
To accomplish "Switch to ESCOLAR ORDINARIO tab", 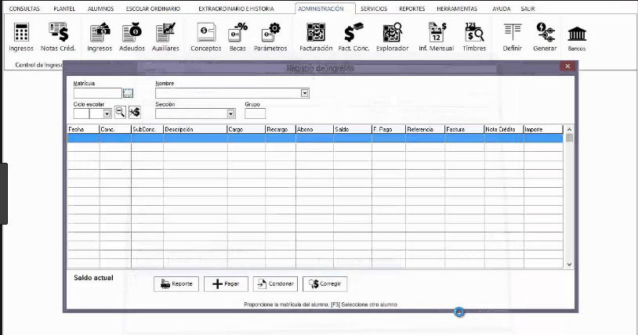I will 153,9.
